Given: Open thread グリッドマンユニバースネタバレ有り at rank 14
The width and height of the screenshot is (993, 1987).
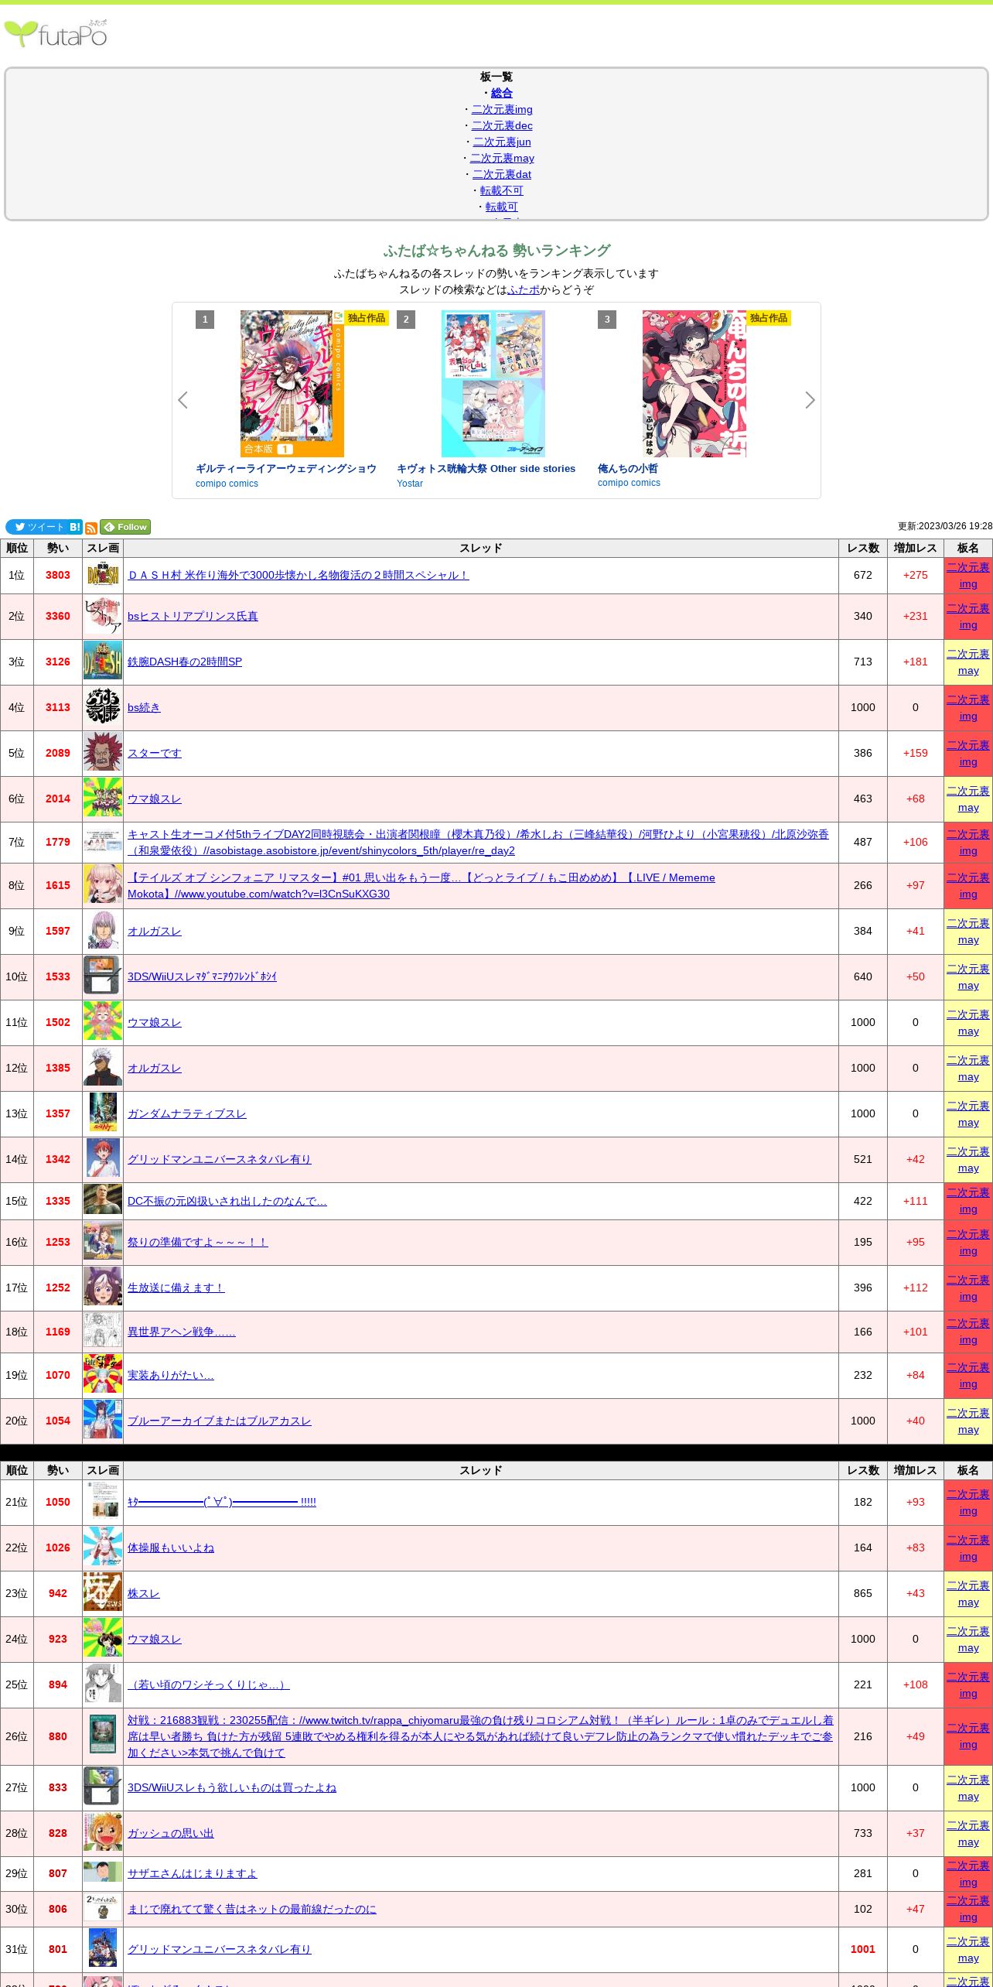Looking at the screenshot, I should (220, 1159).
